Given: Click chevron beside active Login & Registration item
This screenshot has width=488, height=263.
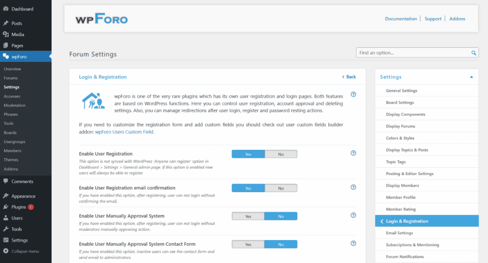Looking at the screenshot, I should [x=382, y=221].
